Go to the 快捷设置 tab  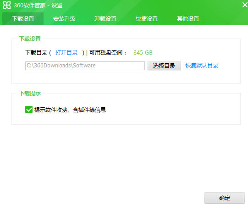(x=147, y=19)
